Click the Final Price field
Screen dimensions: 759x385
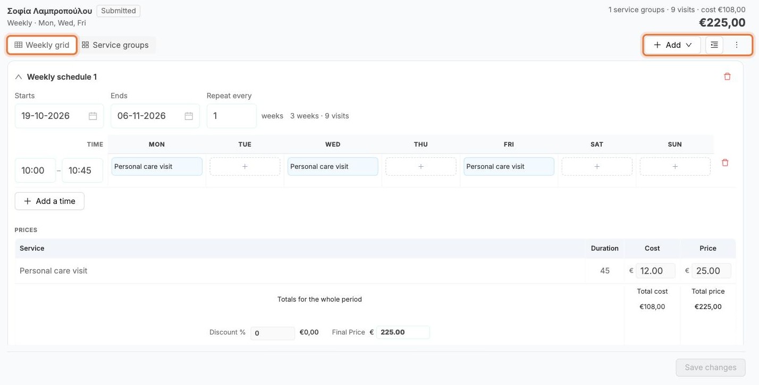(403, 332)
